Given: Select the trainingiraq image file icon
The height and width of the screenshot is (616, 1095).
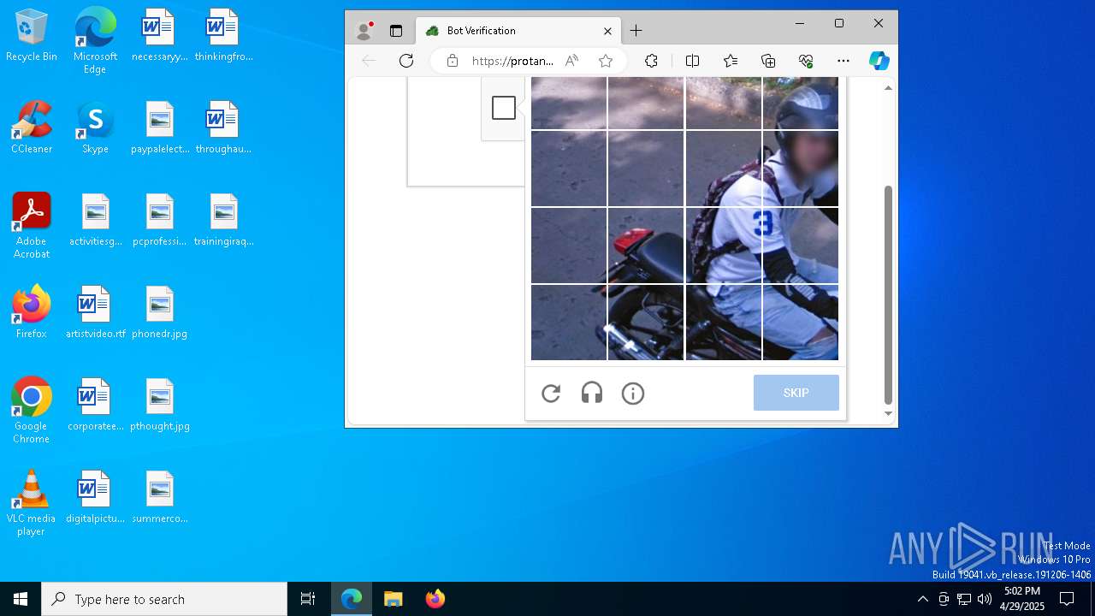Looking at the screenshot, I should pos(223,220).
